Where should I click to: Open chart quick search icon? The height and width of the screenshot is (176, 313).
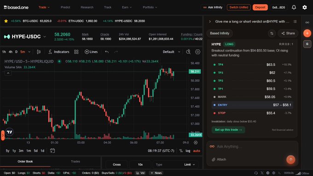click(x=188, y=52)
